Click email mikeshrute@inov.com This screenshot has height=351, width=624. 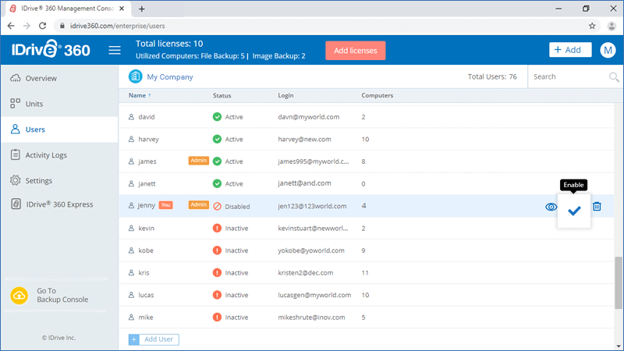(311, 317)
